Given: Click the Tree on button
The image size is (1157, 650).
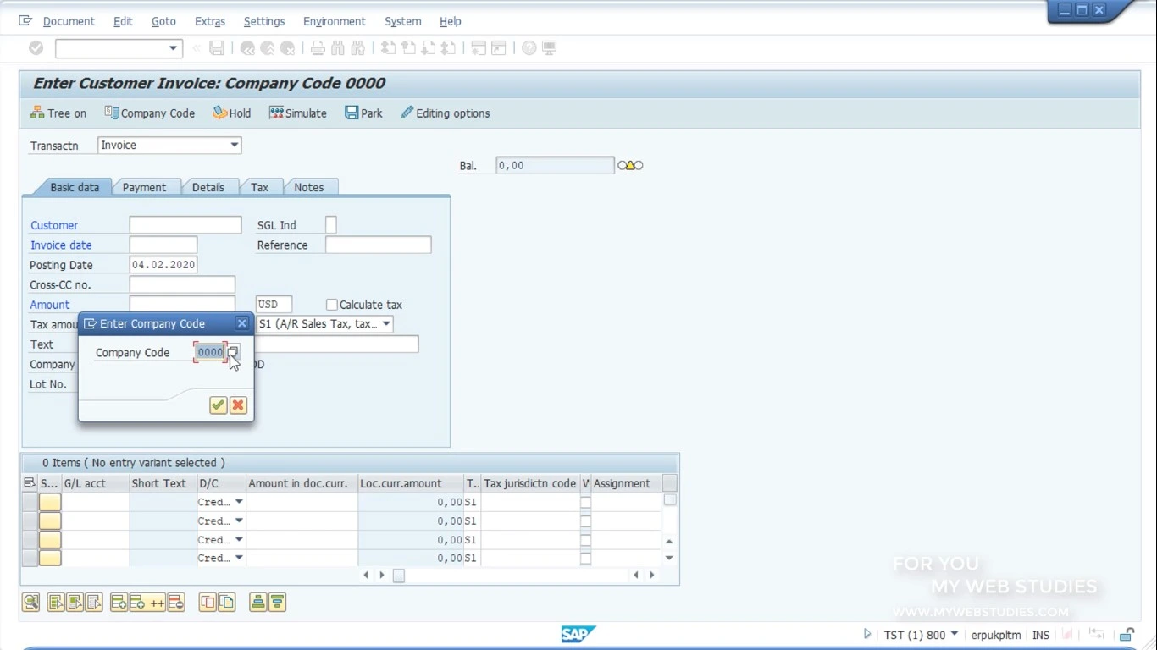Looking at the screenshot, I should pos(58,113).
